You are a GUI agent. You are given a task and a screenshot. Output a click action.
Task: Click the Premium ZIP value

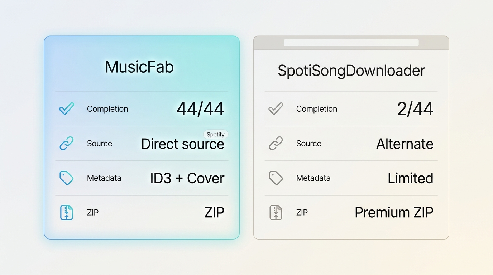pos(394,213)
